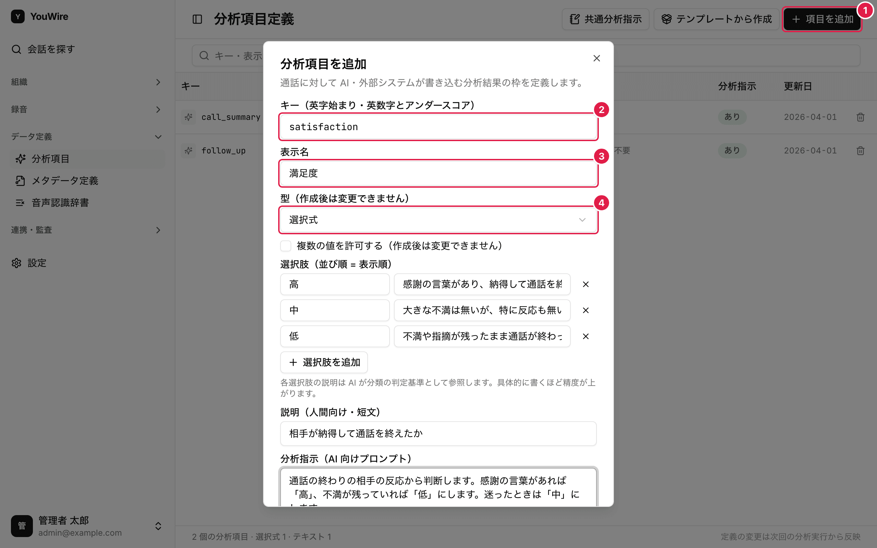Check 複数の値を許可する checkbox
This screenshot has height=548, width=877.
(x=286, y=246)
